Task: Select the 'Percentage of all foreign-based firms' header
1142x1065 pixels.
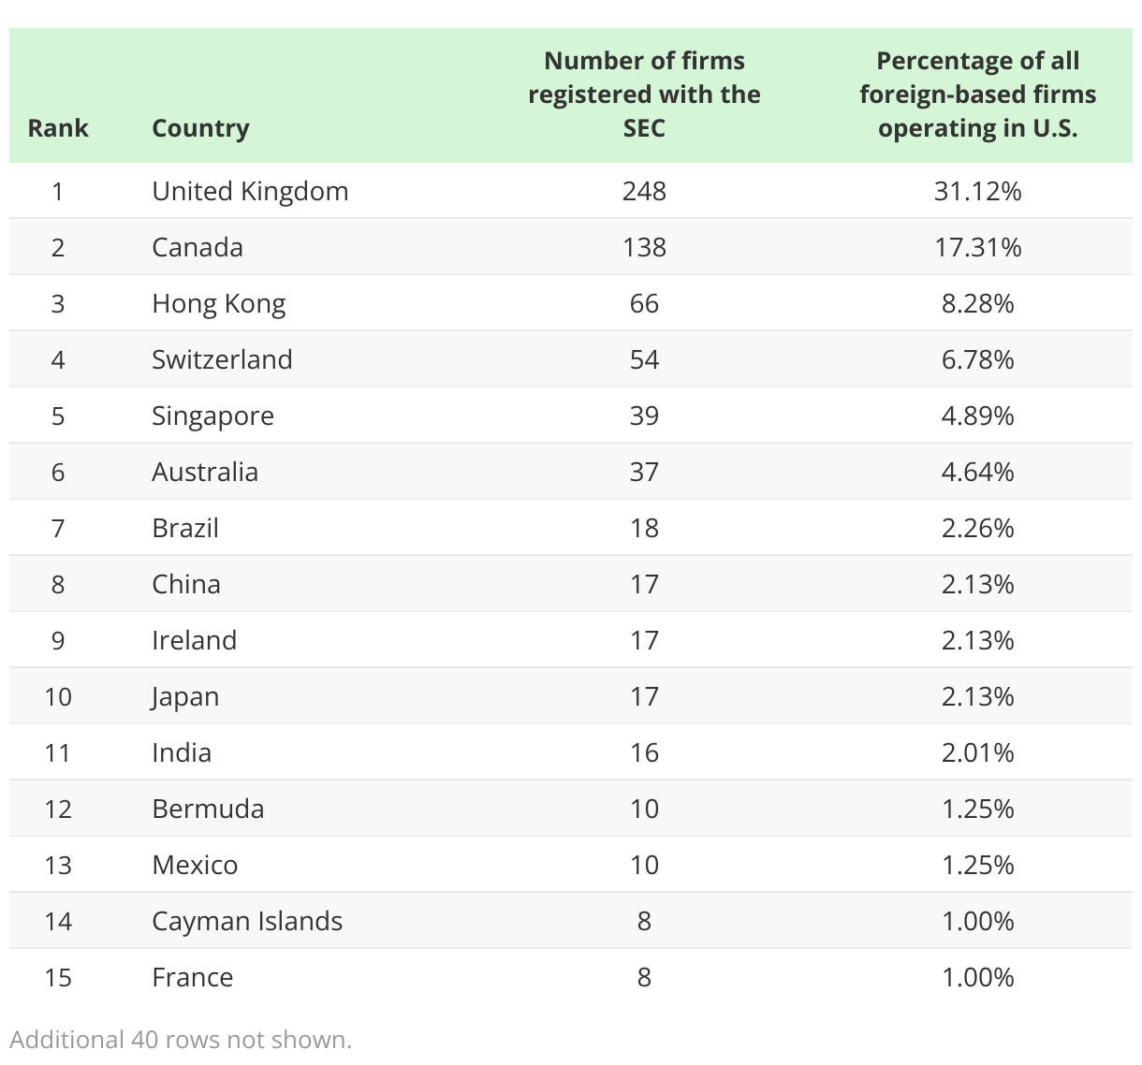Action: pyautogui.click(x=977, y=95)
